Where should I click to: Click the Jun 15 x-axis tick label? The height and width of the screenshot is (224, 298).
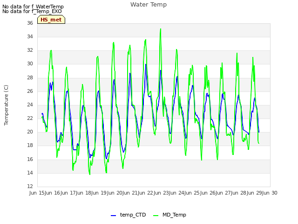click(x=37, y=193)
